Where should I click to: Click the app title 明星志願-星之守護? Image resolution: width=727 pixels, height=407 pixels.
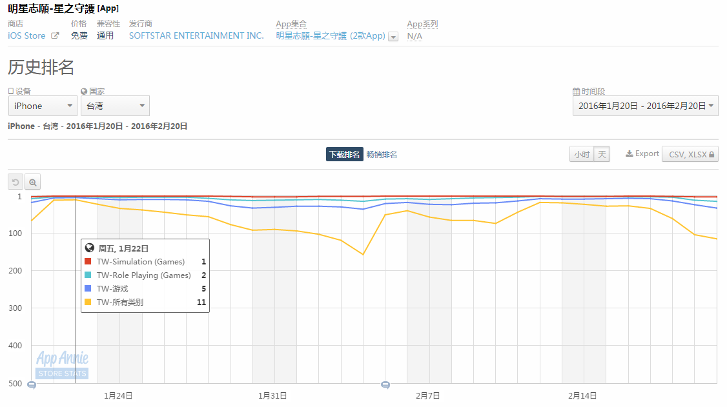click(x=52, y=8)
